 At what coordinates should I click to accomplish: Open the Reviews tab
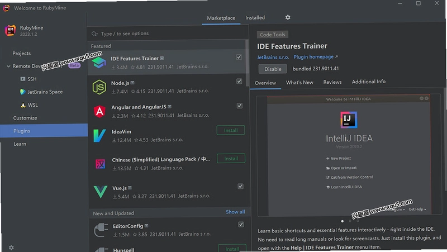pyautogui.click(x=332, y=82)
